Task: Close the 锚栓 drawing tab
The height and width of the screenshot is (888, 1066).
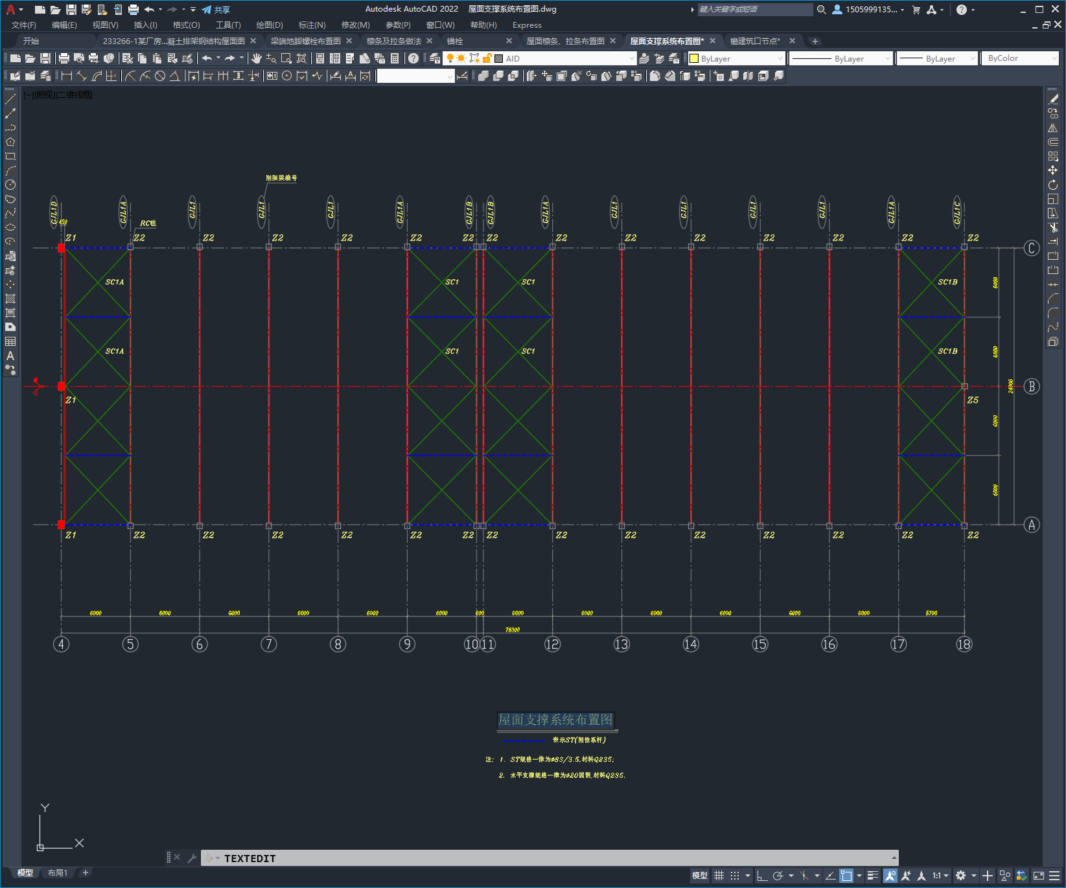Action: pos(509,41)
